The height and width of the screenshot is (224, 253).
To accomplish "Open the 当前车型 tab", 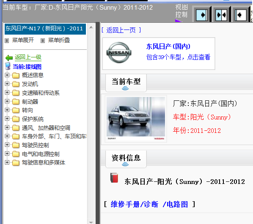I will pos(126,83).
